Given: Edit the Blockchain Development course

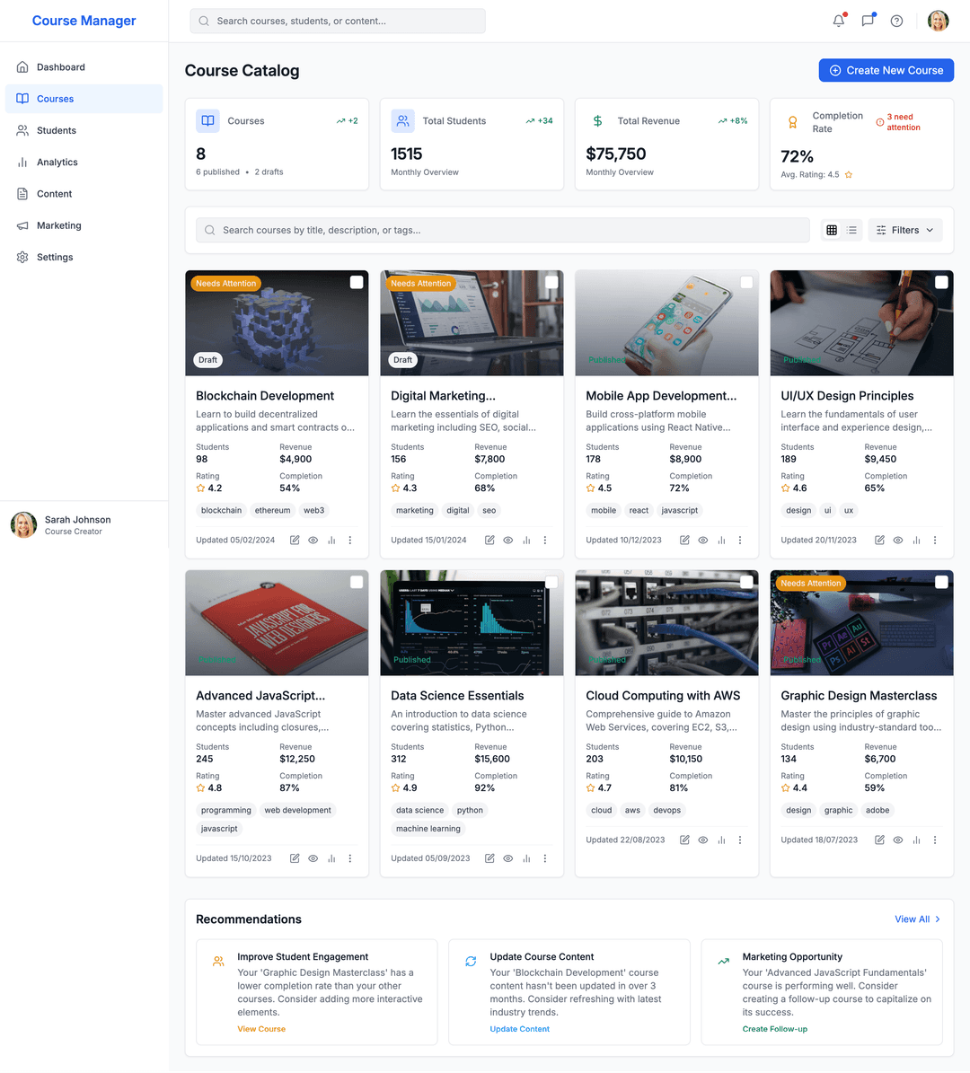Looking at the screenshot, I should (295, 541).
